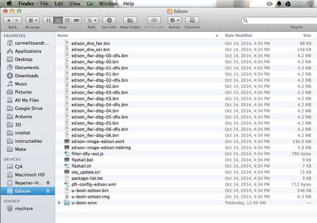This screenshot has height=223, width=317.
Task: Open the Arrange dropdown in toolbar
Action: click(x=33, y=20)
